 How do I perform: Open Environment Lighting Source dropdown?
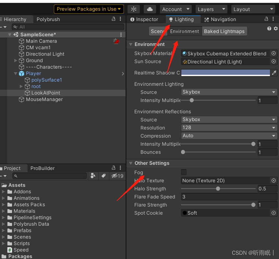229,92
